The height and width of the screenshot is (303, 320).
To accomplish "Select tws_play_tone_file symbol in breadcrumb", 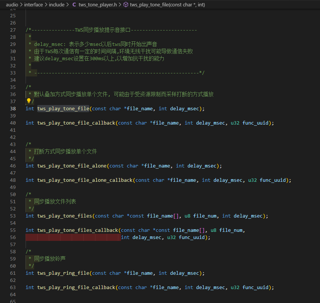I will coord(168,5).
